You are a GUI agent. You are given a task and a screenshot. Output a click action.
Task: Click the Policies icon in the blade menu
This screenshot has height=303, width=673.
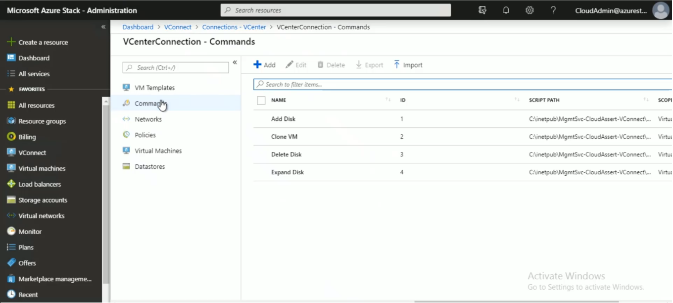pos(126,135)
